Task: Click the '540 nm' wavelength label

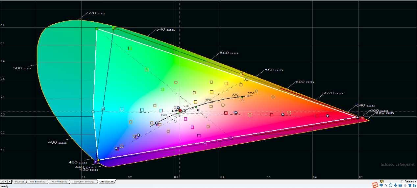Action: click(165, 29)
